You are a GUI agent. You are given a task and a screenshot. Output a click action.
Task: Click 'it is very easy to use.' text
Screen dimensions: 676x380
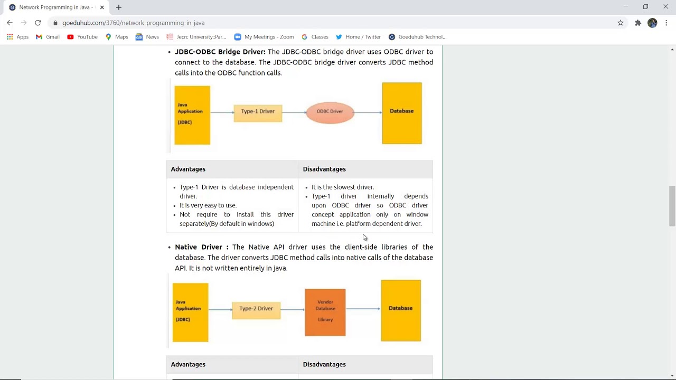click(x=208, y=205)
